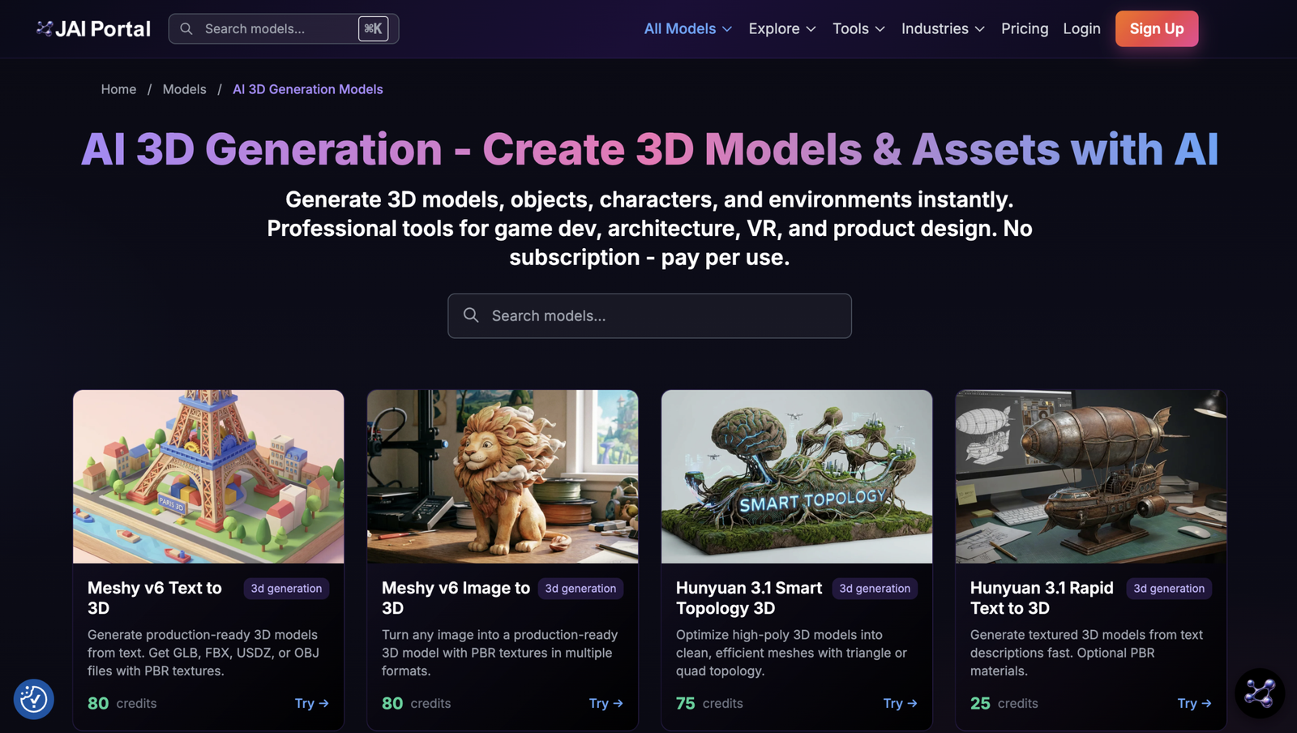This screenshot has height=733, width=1297.
Task: Open the Meshy v6 Text to 3D thumbnail
Action: [x=208, y=477]
